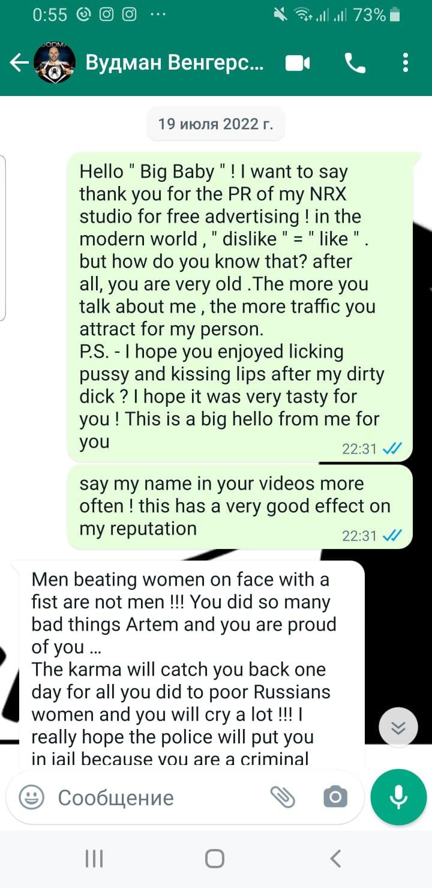Open contact info via Вудман Венгерс name

[175, 63]
